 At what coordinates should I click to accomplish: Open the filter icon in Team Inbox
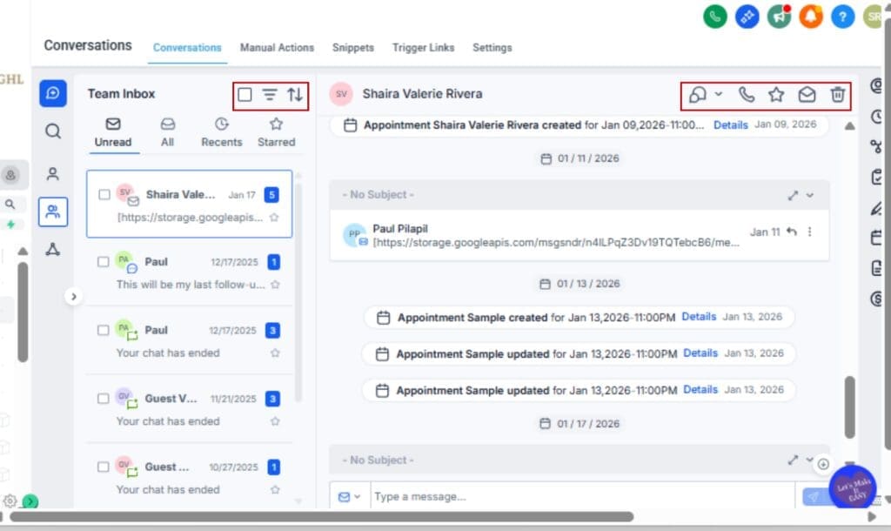click(271, 96)
